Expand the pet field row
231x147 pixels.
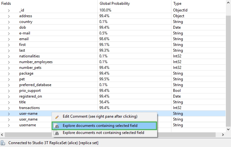tap(9, 79)
